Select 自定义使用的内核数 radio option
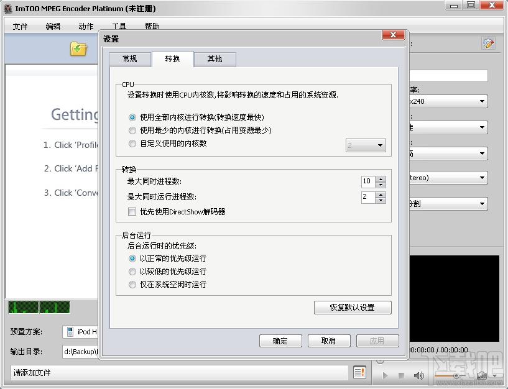This screenshot has height=389, width=508. click(132, 144)
